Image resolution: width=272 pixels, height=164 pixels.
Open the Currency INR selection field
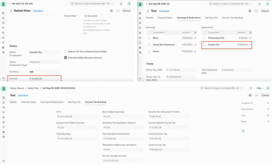pos(44,72)
